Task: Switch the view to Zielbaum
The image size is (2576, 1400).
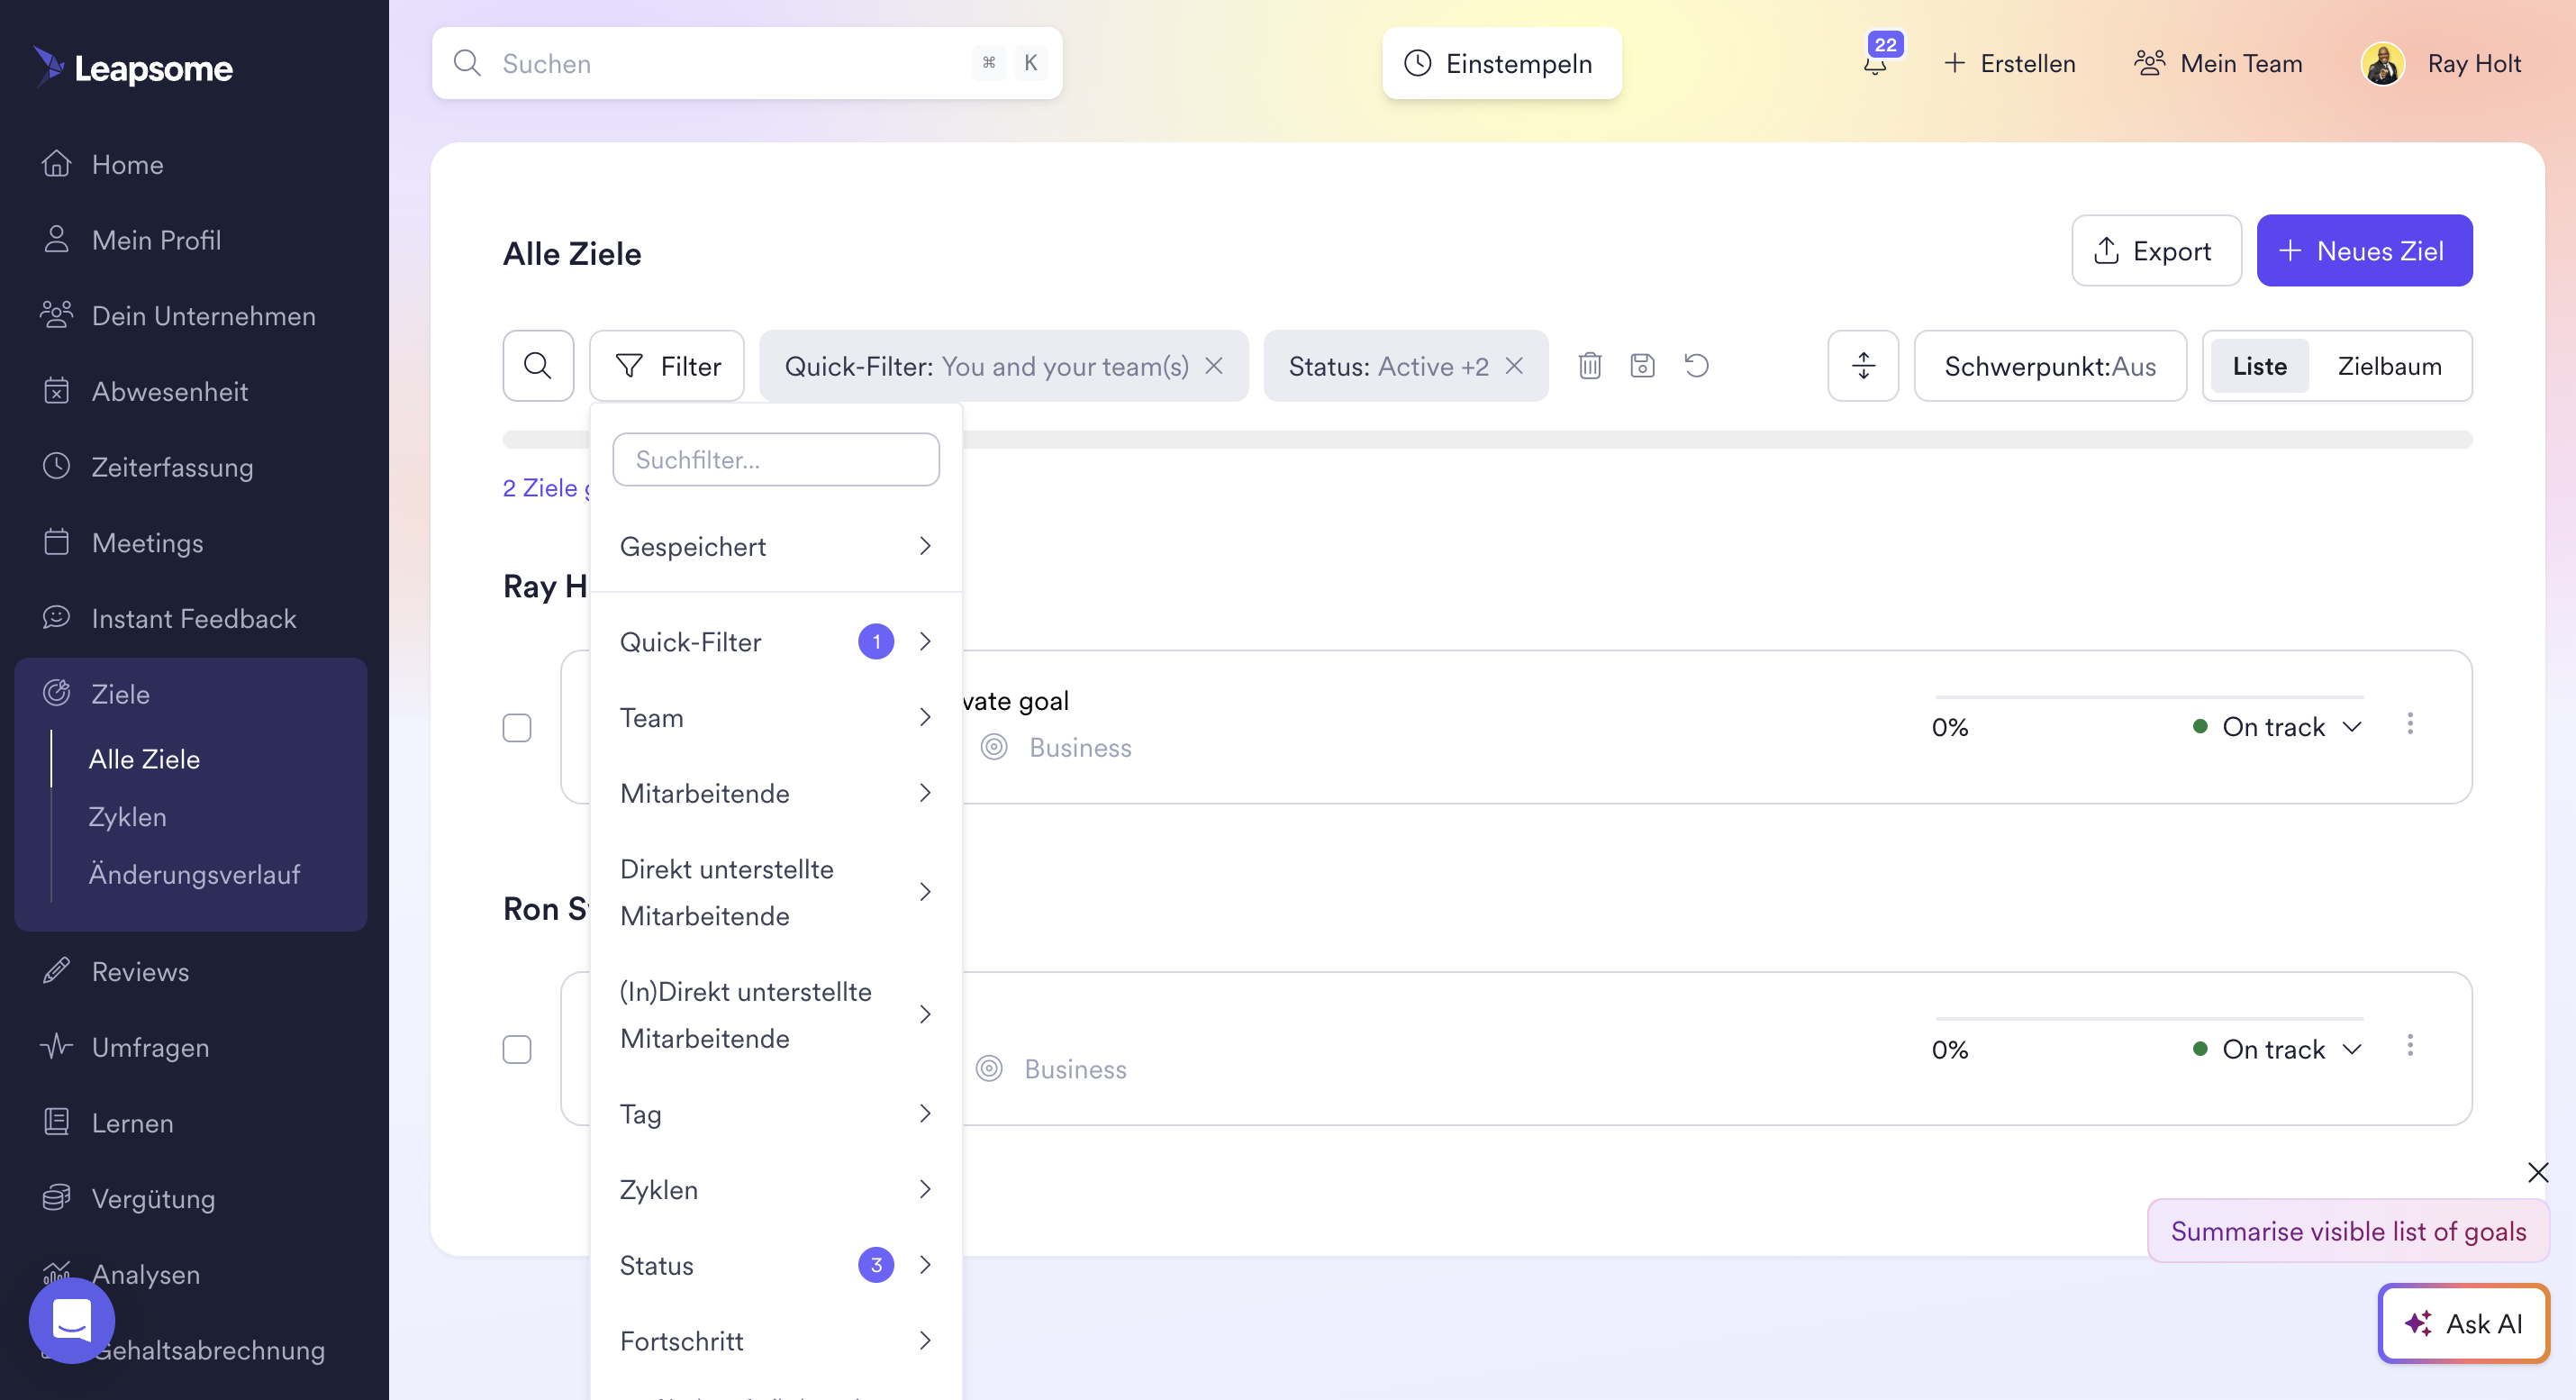Action: (x=2389, y=366)
